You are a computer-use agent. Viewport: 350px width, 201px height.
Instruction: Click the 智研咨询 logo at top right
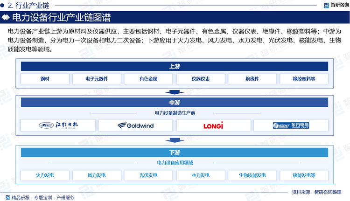[336, 5]
